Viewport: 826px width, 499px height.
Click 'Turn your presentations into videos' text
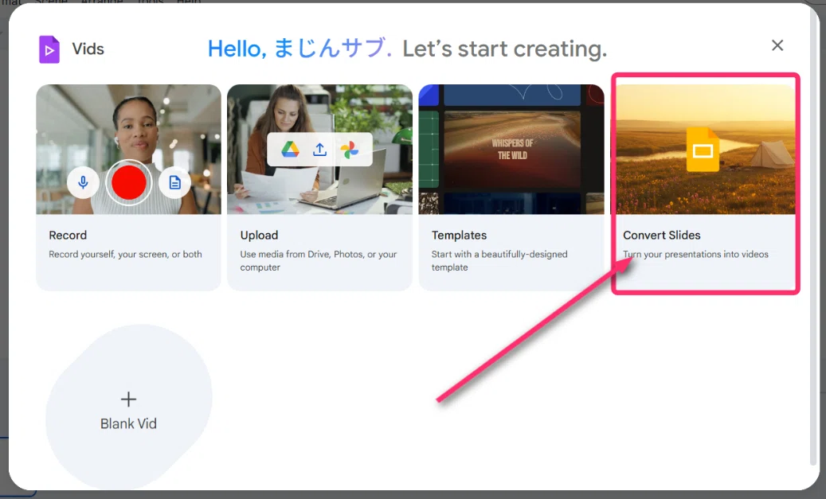695,254
